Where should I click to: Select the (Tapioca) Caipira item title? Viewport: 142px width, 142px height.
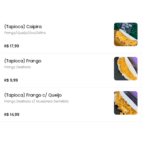23,27
